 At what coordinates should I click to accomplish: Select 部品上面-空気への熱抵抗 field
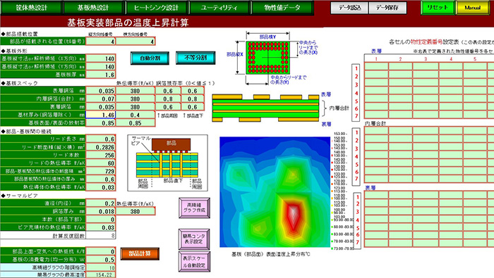point(100,252)
